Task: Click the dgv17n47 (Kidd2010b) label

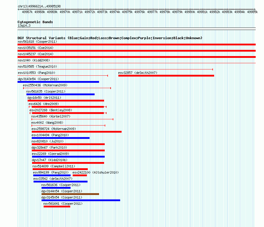Action: tap(50, 160)
